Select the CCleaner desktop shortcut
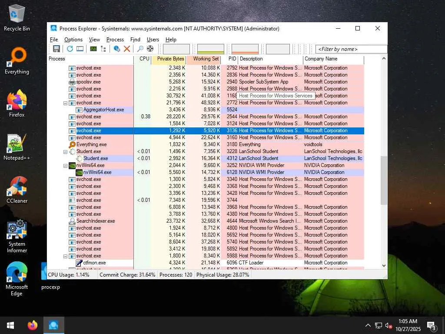Image resolution: width=445 pixels, height=334 pixels. click(17, 190)
